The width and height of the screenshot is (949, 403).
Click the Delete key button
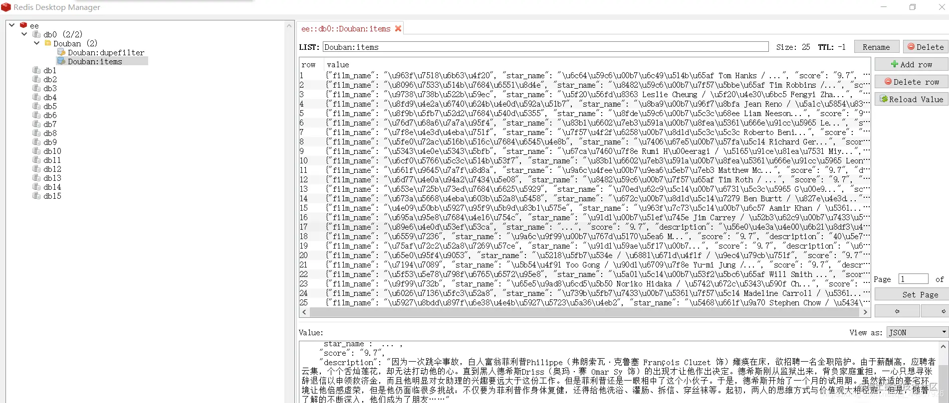tap(926, 47)
